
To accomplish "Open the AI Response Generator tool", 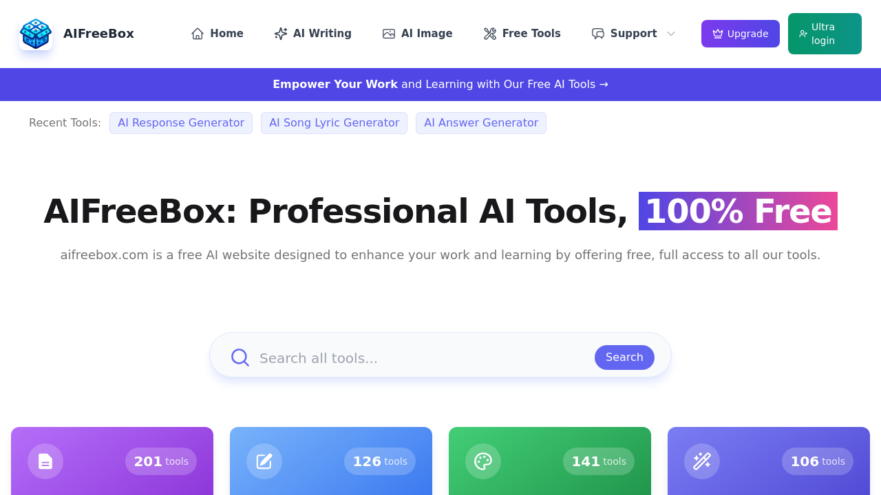I will click(180, 123).
